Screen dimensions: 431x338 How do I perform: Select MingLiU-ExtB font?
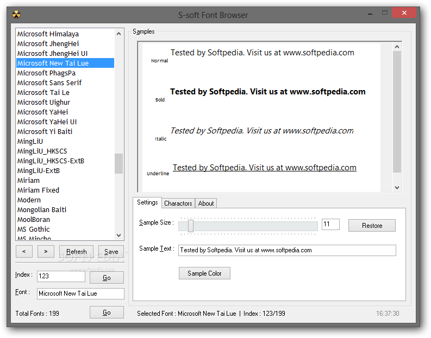(65, 171)
